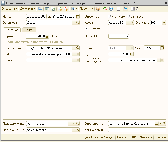Click the Записать button
The height and width of the screenshot is (142, 168).
pyautogui.click(x=146, y=137)
